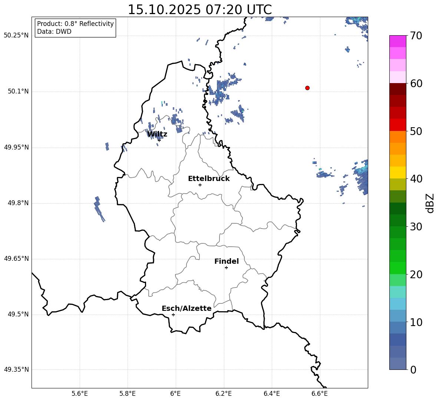
Task: Click the dBZ colorbar axis label
Action: pyautogui.click(x=430, y=203)
